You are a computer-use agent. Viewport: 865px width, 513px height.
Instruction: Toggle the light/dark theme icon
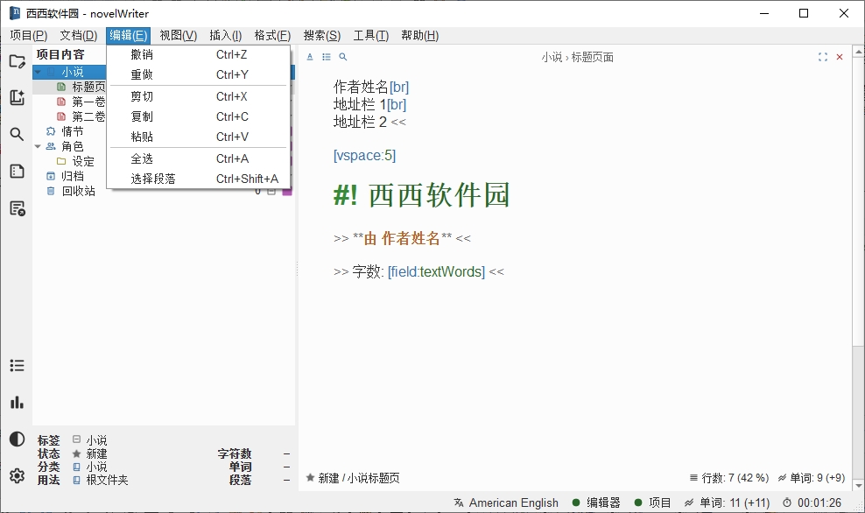(18, 439)
